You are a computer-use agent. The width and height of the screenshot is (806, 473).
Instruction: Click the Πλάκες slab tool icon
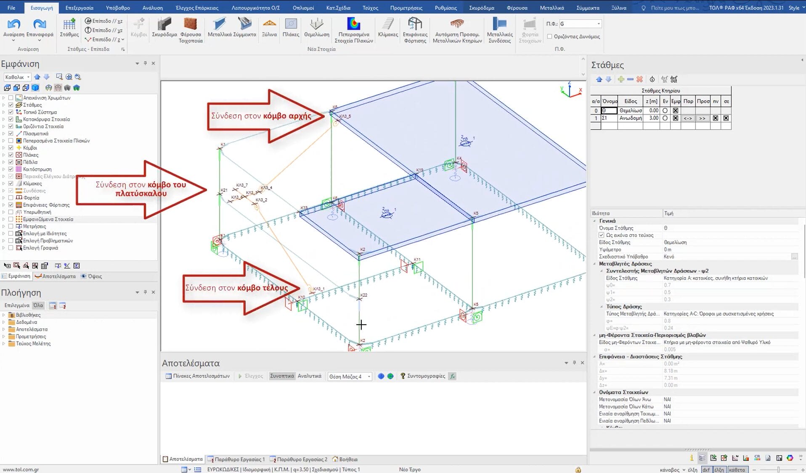[291, 25]
